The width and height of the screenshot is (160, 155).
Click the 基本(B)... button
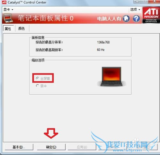coord(19,147)
